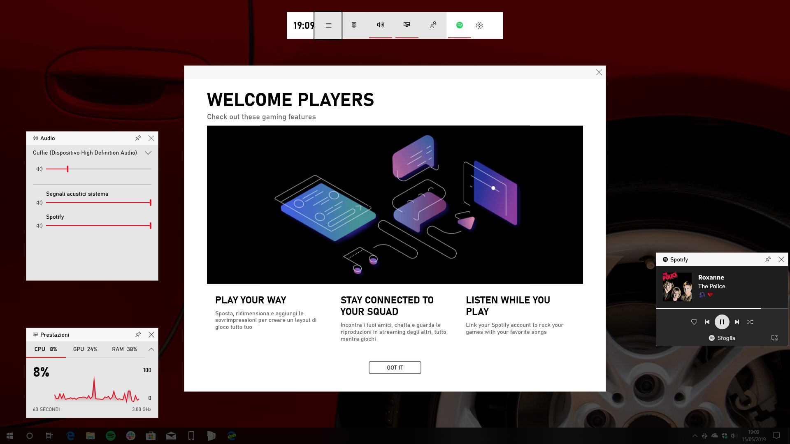Toggle pin icon in Spotify panel
The width and height of the screenshot is (790, 444).
click(x=768, y=259)
